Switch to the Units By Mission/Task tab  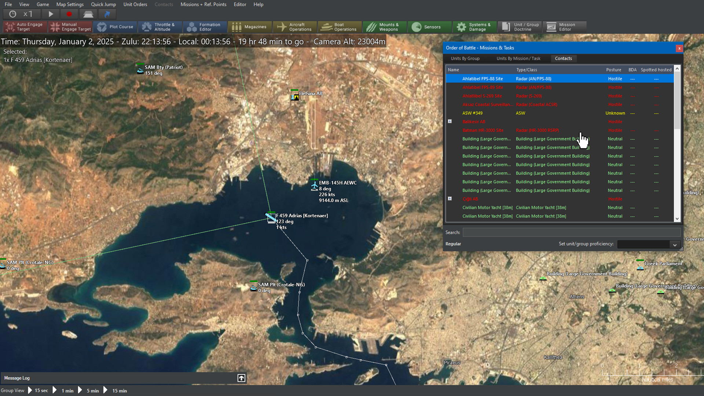point(518,58)
